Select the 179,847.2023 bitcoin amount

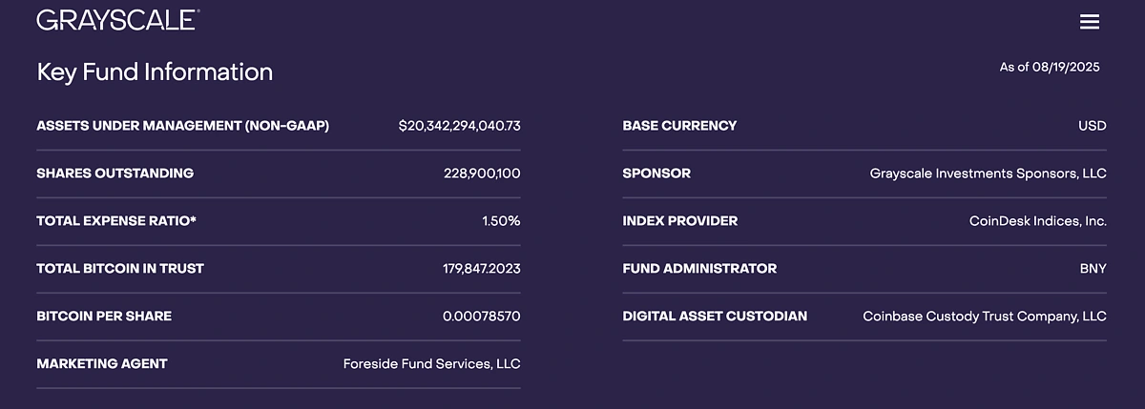click(482, 269)
